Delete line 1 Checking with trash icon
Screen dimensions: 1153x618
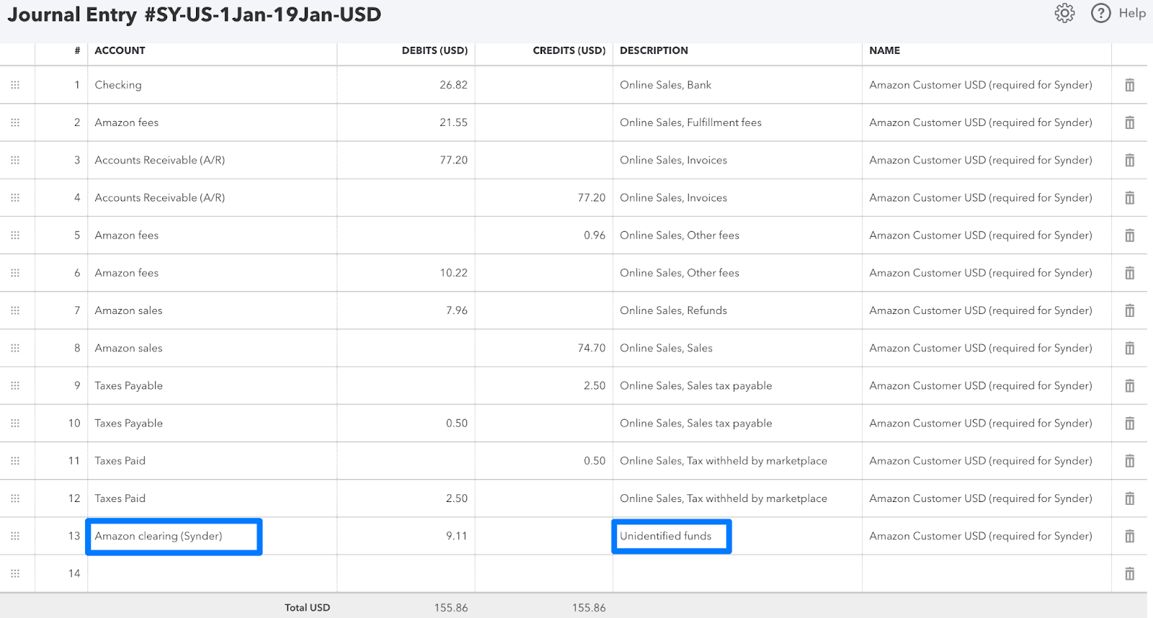pos(1129,85)
